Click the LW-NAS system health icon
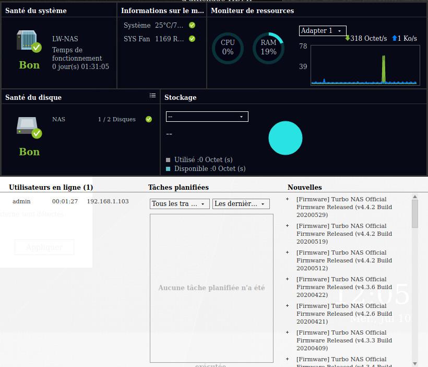 click(x=28, y=42)
